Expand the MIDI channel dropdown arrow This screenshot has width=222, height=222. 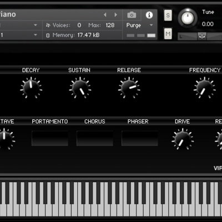36,35
